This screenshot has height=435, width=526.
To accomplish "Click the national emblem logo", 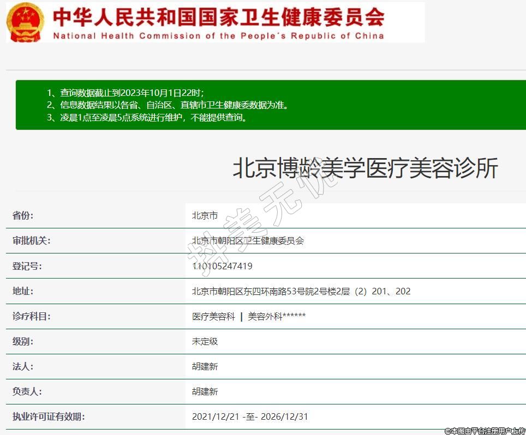I will tap(26, 22).
